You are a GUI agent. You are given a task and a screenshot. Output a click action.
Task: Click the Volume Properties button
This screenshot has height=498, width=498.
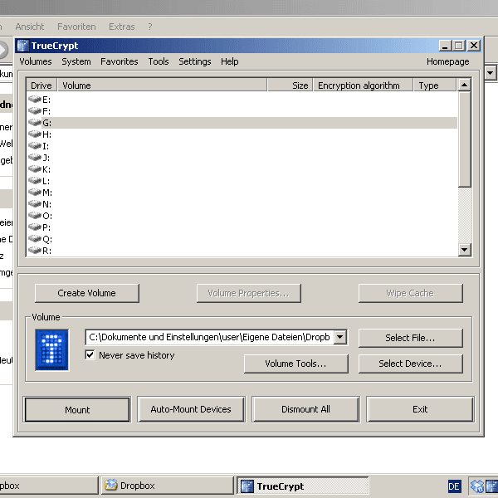(x=249, y=293)
